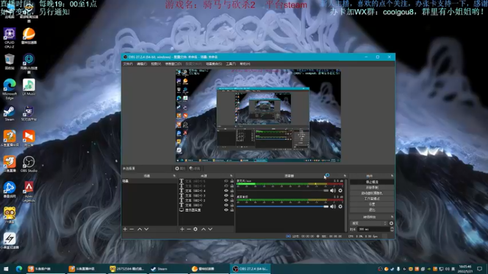The width and height of the screenshot is (488, 274).
Task: Remove selected scene with the minus icon
Action: tap(132, 229)
